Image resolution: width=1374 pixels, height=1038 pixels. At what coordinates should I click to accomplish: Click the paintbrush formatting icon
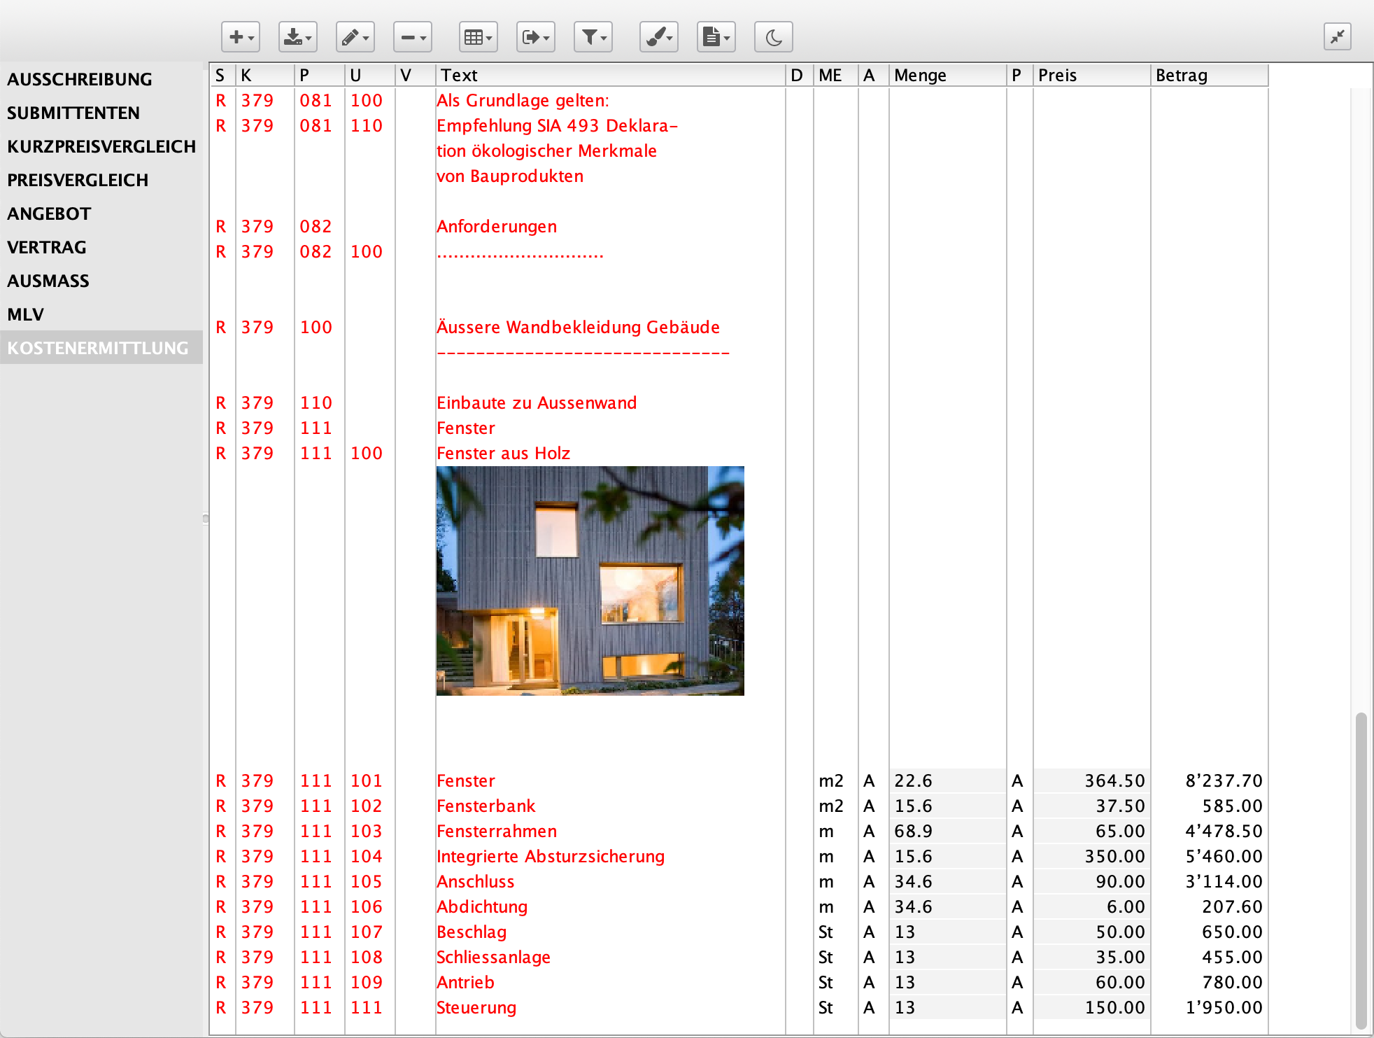pos(659,37)
